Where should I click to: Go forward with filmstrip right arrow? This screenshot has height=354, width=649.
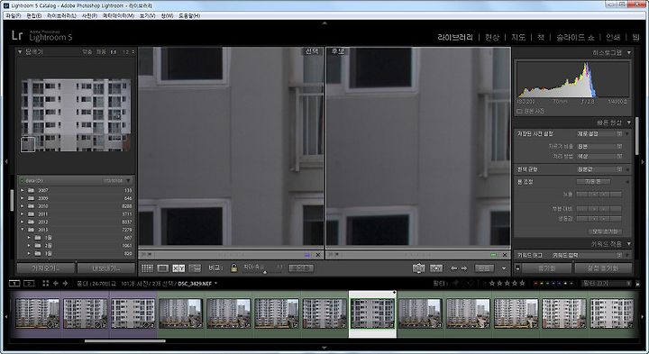pos(65,284)
